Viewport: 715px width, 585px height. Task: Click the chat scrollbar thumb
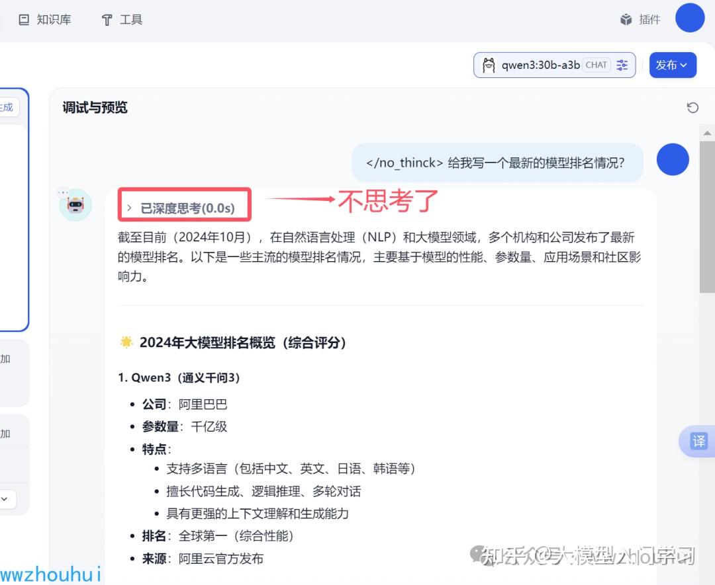coord(707,217)
